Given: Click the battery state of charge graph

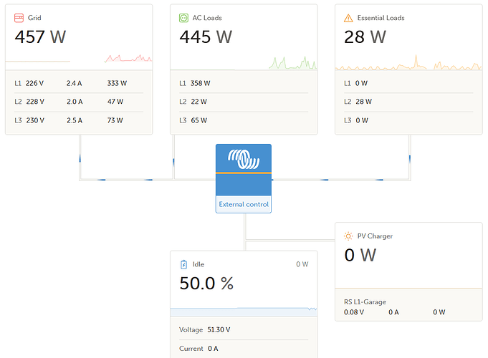Looking at the screenshot, I should [x=244, y=311].
